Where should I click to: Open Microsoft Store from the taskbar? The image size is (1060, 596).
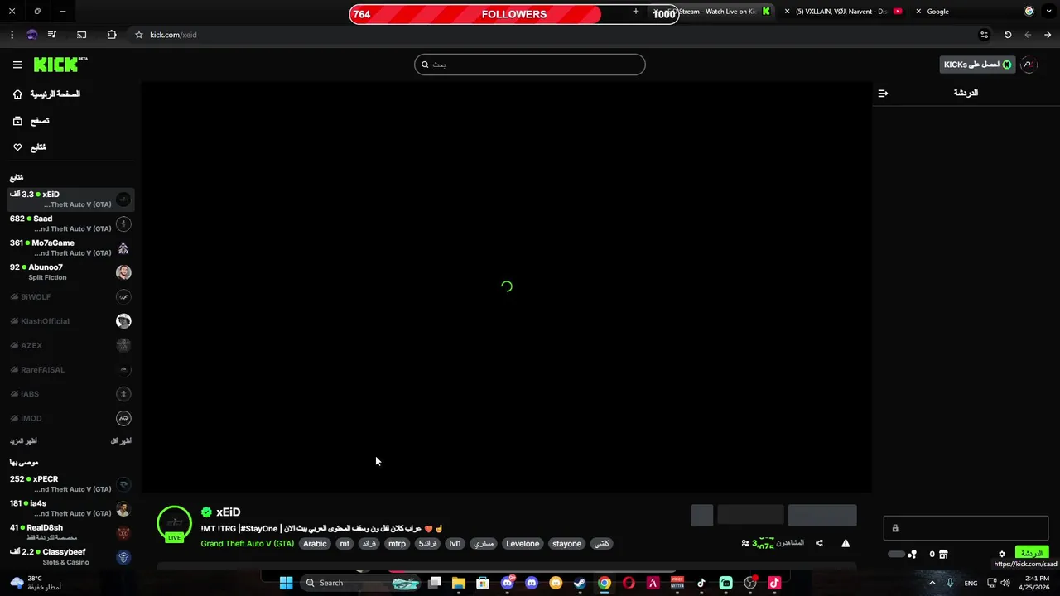483,583
